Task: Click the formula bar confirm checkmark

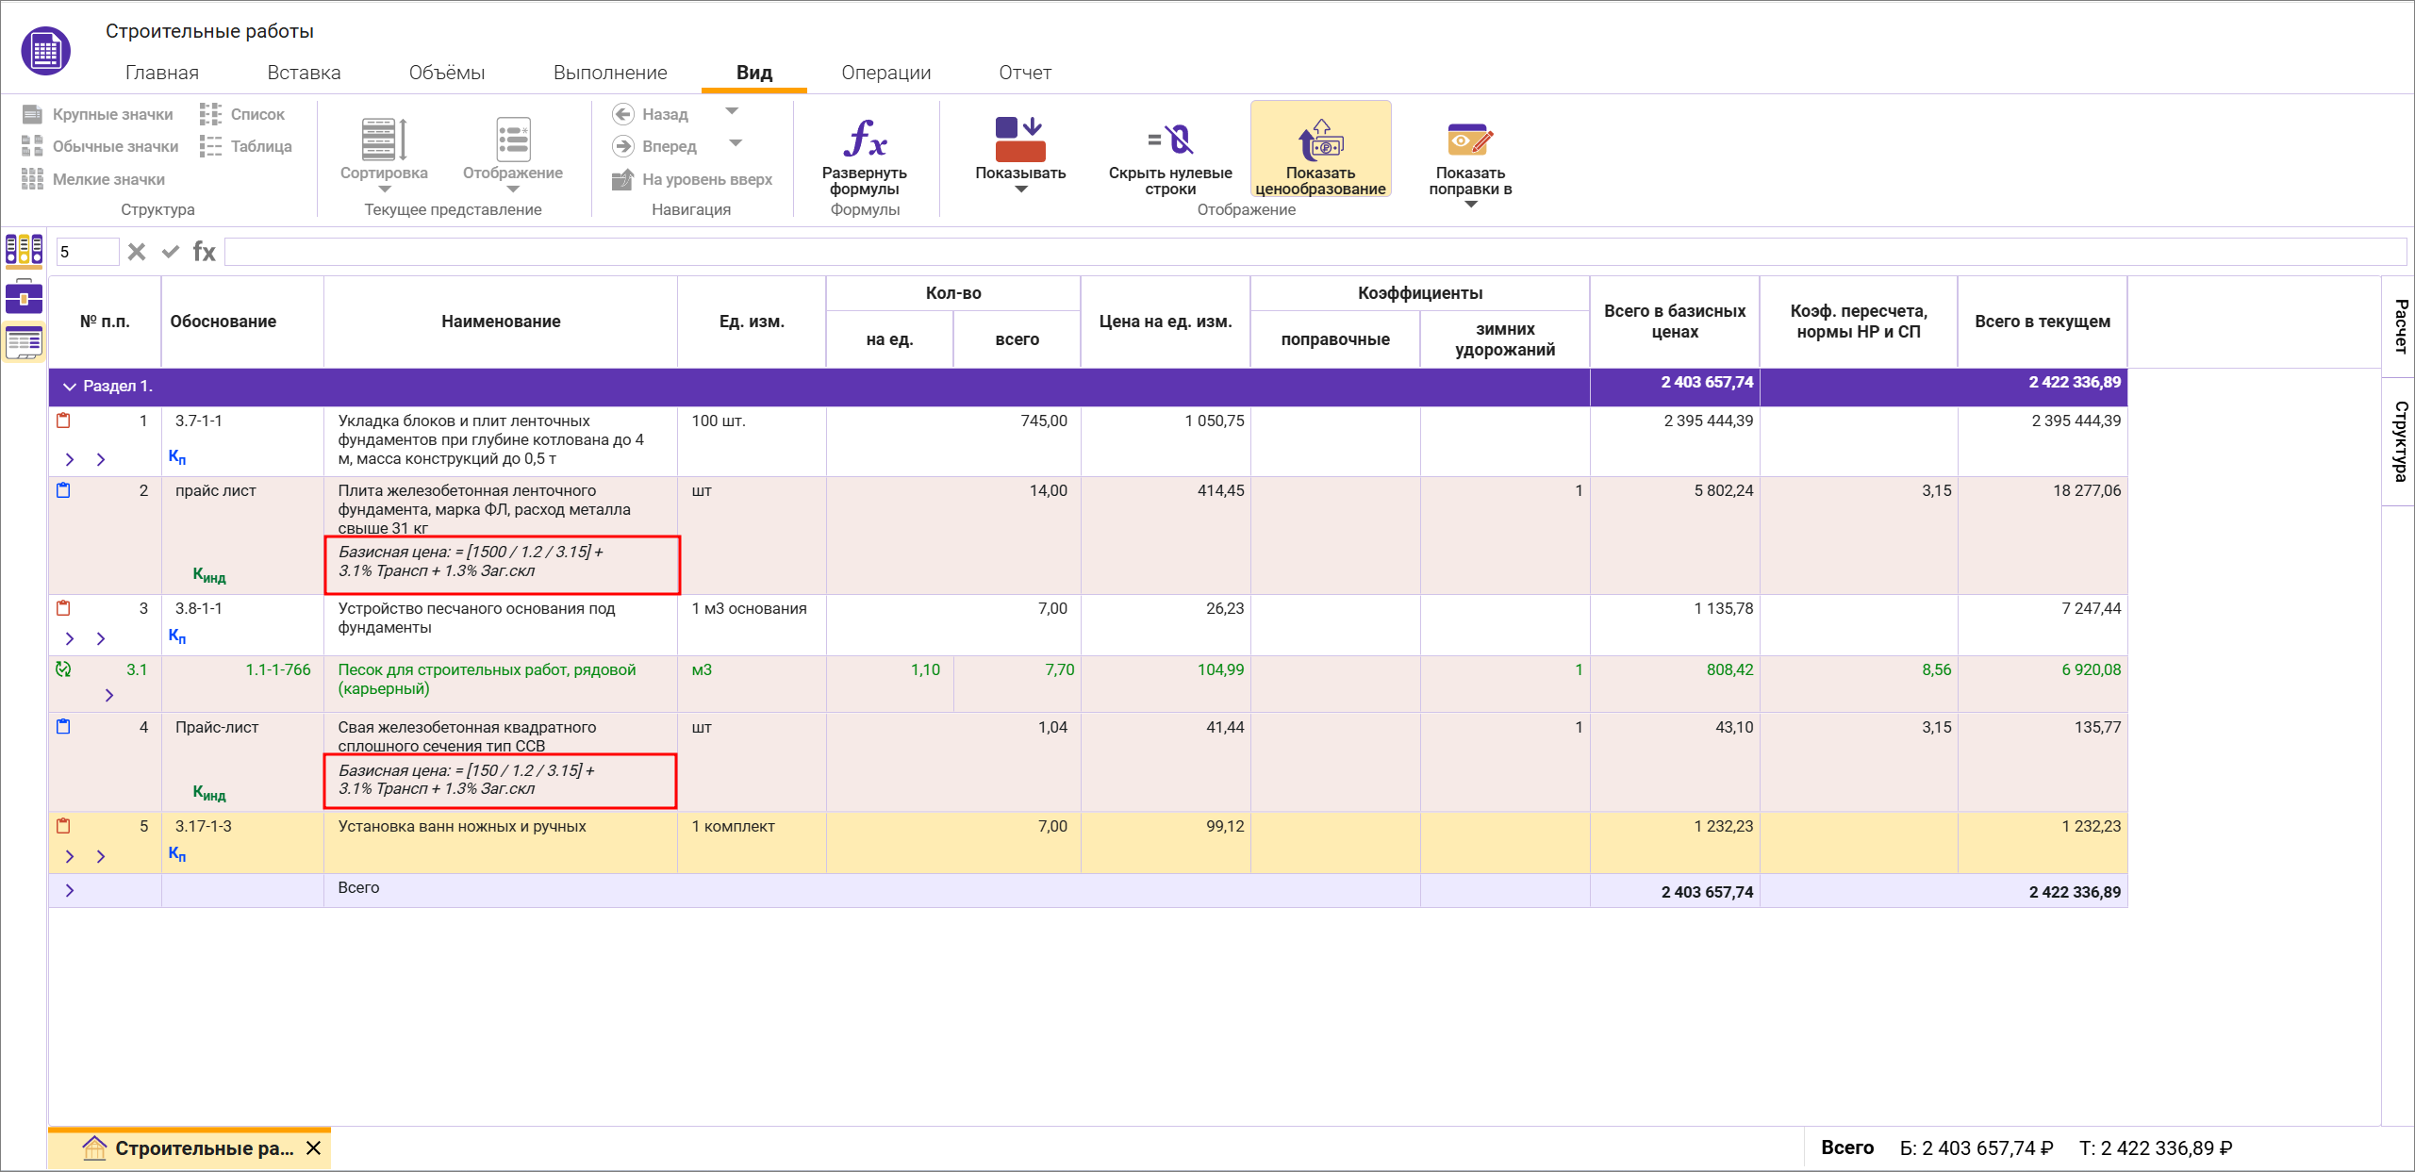Action: (x=171, y=252)
